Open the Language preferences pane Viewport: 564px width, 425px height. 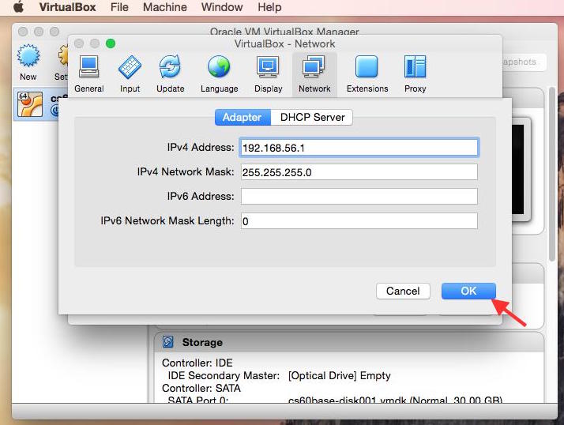[219, 74]
